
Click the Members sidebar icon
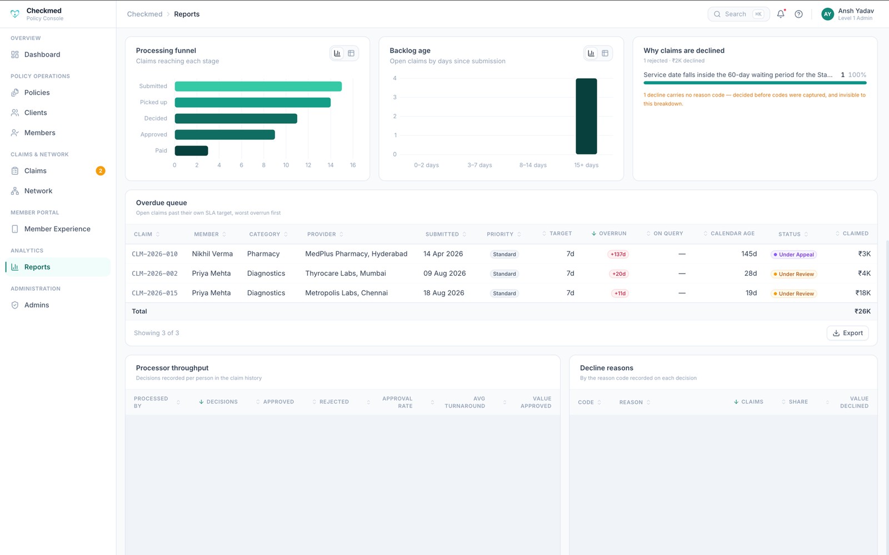[x=15, y=133]
